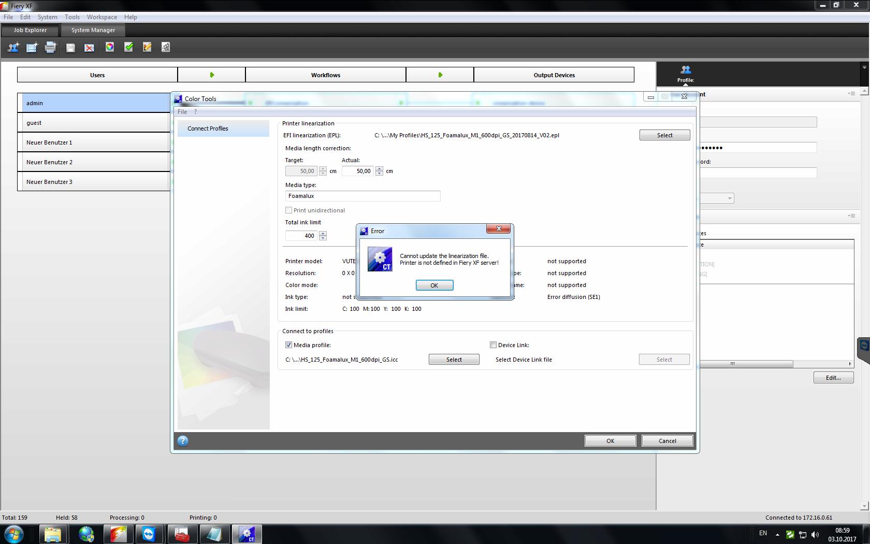The width and height of the screenshot is (870, 544).
Task: Open Color Tools via color wheel icon
Action: coord(109,47)
